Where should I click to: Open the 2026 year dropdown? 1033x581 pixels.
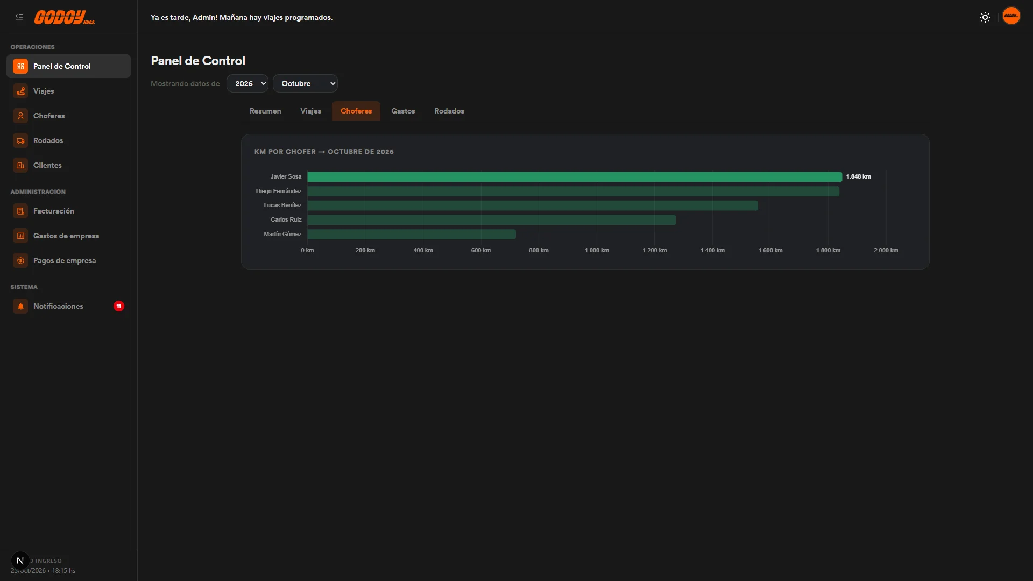click(x=247, y=83)
